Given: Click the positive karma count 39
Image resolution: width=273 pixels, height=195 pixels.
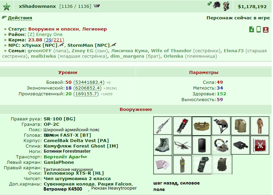Looking at the screenshot, I should (49, 40).
